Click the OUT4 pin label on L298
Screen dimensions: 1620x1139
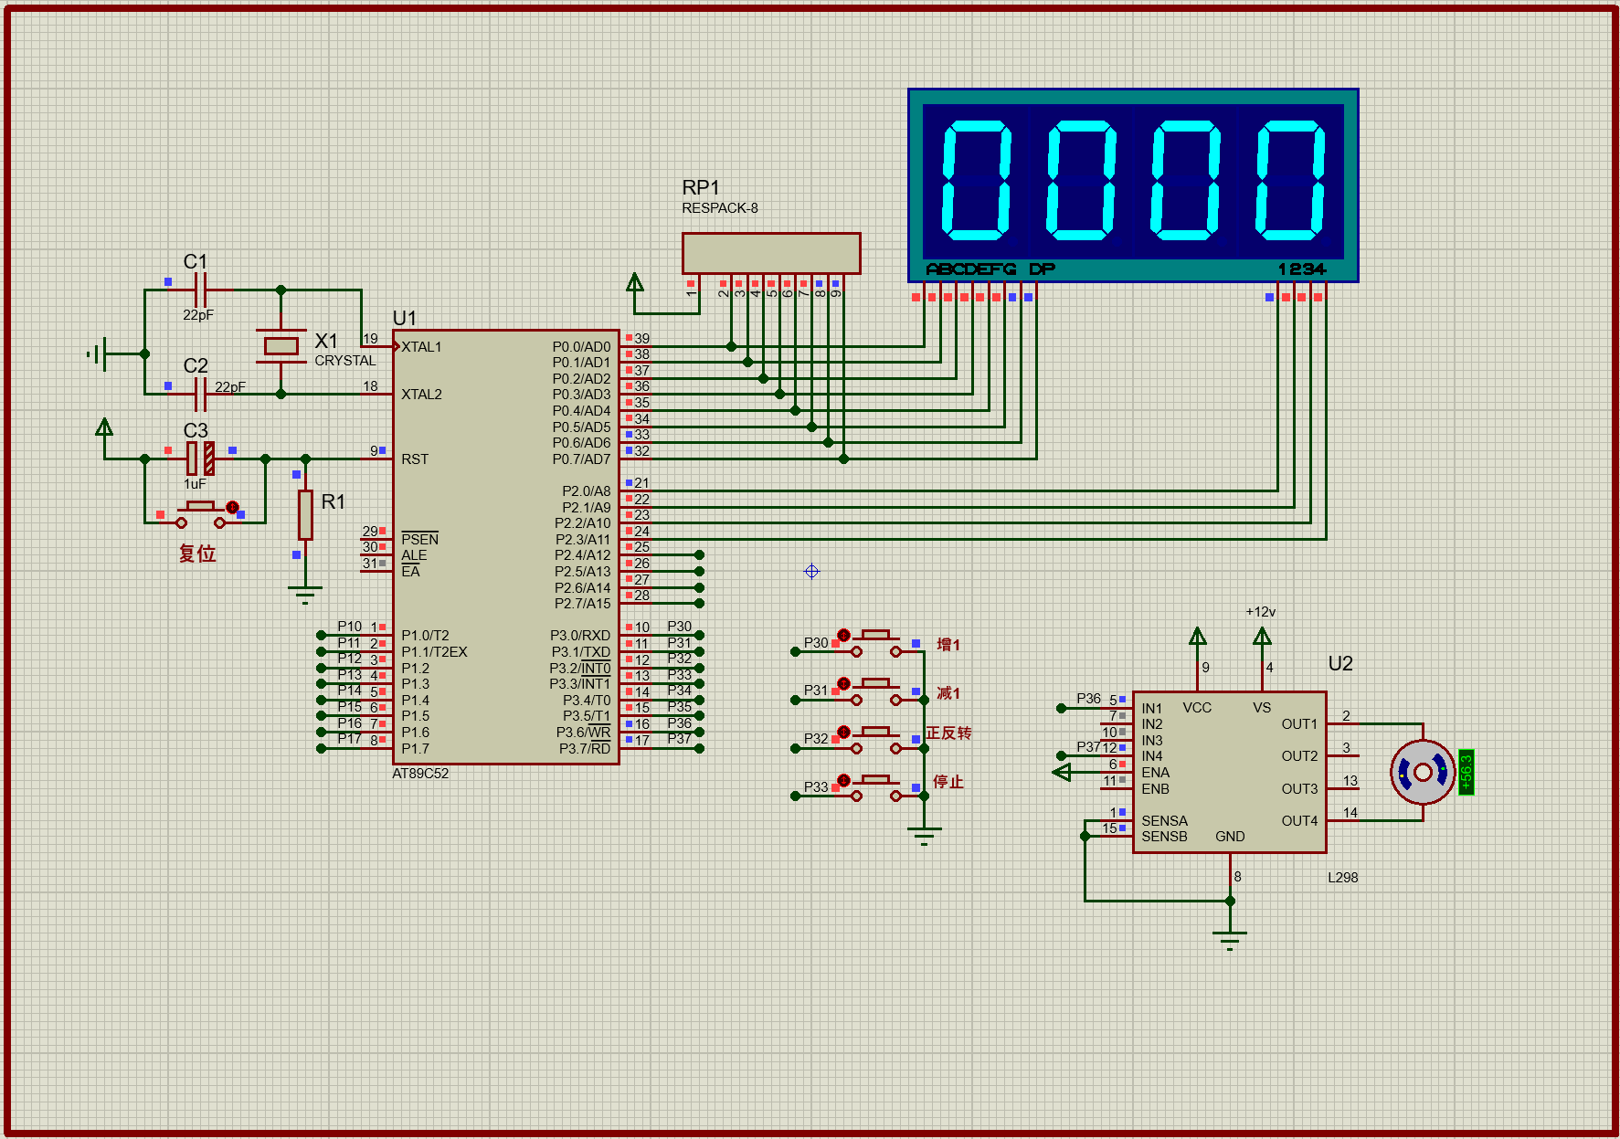(1299, 821)
